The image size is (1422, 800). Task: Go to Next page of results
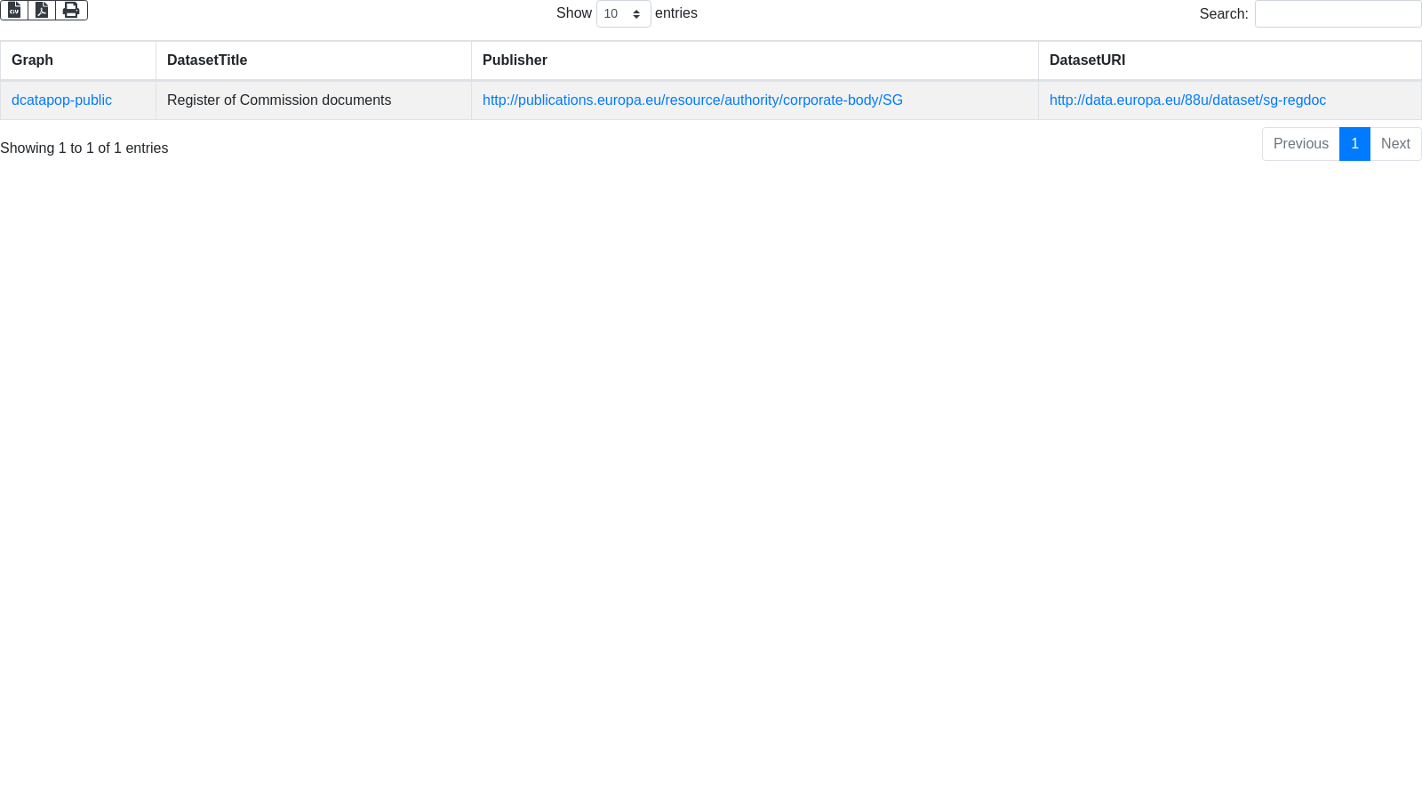pyautogui.click(x=1395, y=144)
